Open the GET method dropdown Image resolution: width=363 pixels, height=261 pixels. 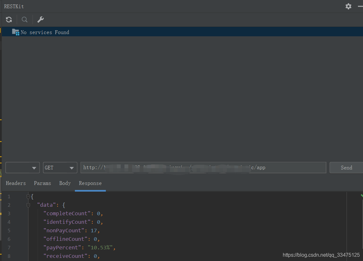tap(60, 168)
